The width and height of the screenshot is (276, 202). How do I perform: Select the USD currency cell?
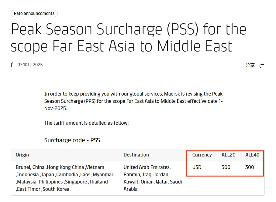pyautogui.click(x=197, y=167)
